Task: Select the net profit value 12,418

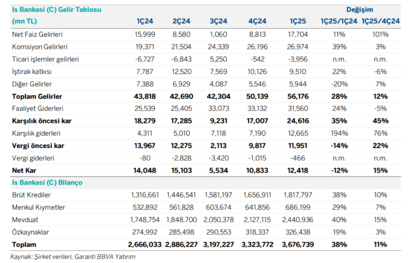Action: click(x=297, y=170)
